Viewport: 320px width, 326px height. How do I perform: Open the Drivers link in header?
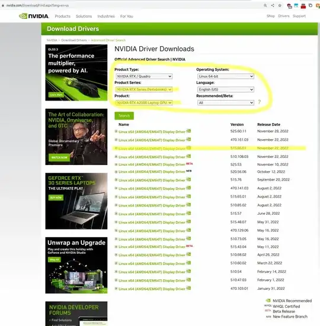pos(284,16)
